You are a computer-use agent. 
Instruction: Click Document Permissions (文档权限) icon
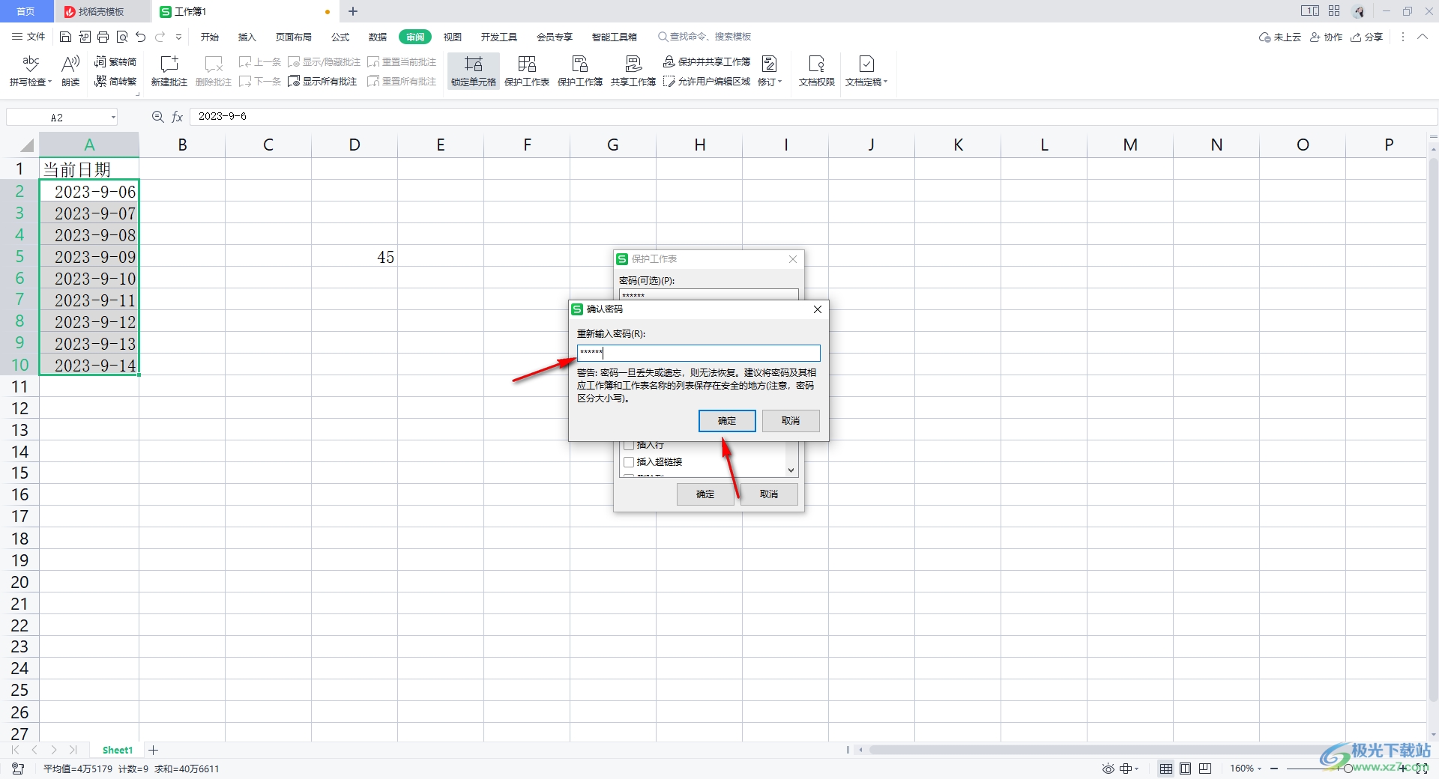(x=816, y=70)
